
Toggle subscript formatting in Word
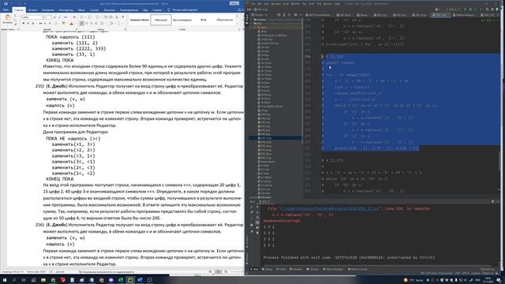[x=45, y=23]
